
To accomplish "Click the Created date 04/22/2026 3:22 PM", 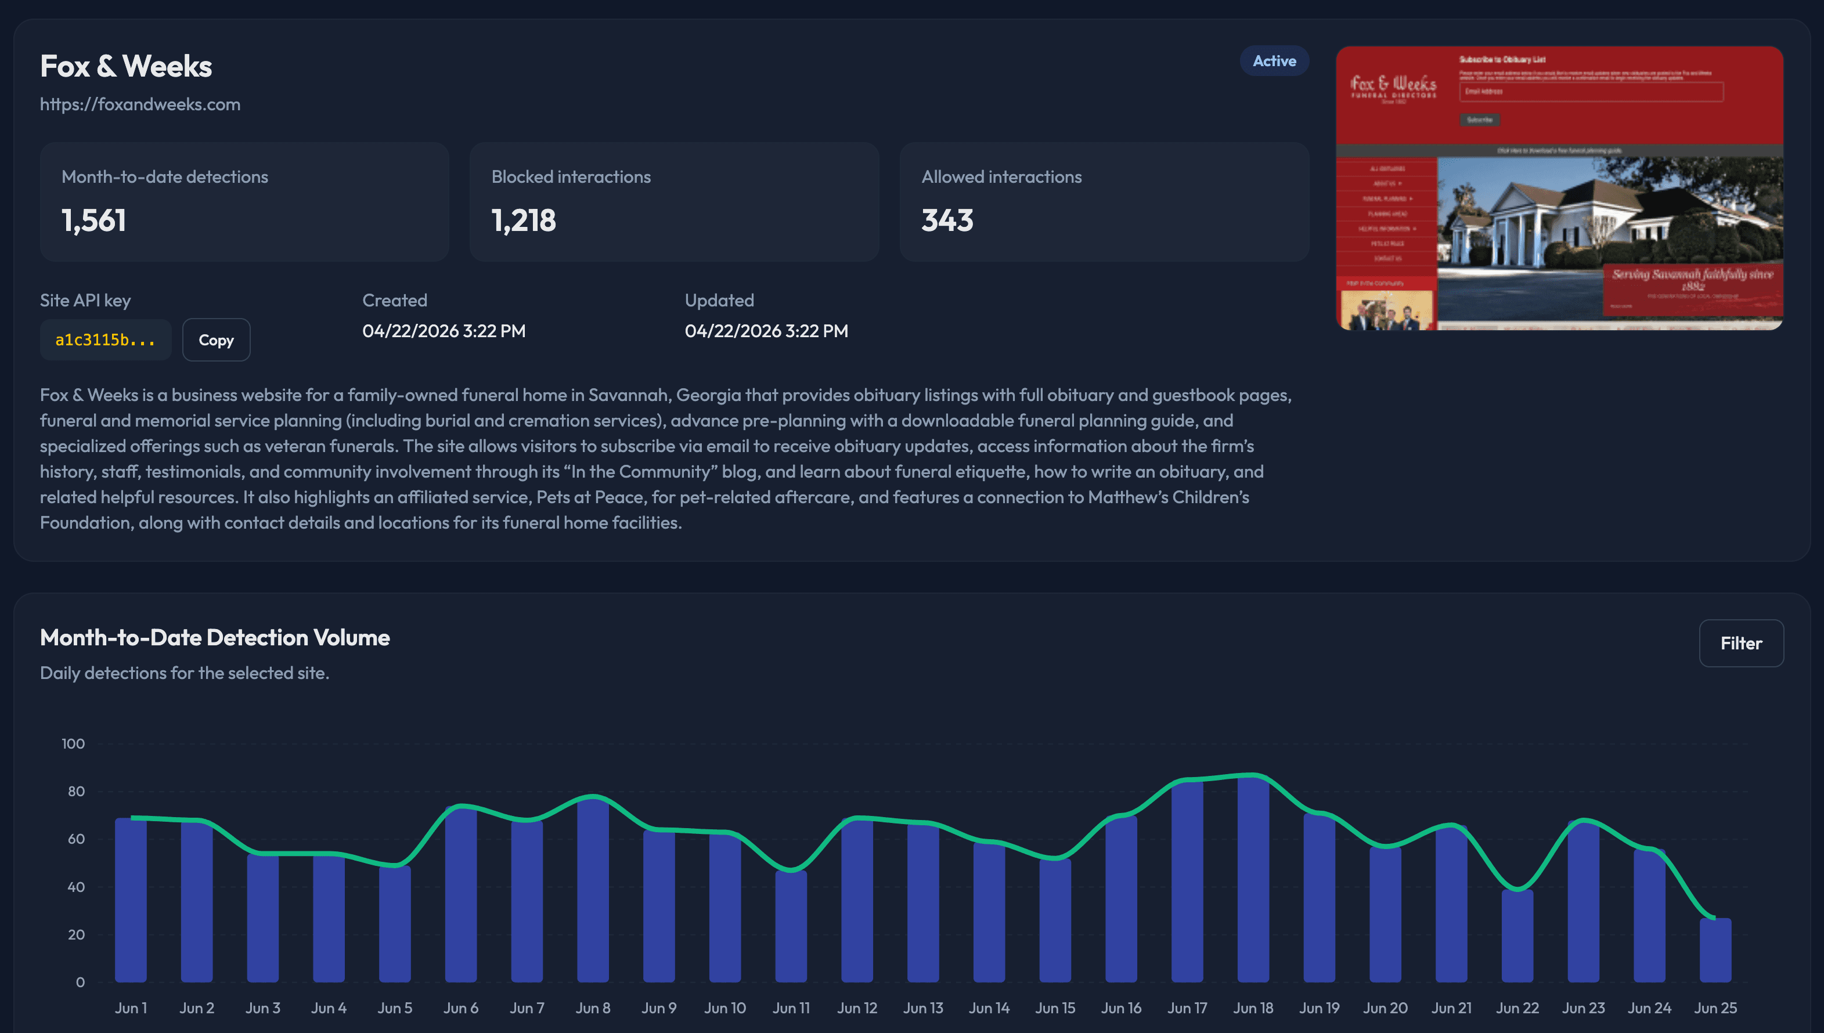I will [444, 331].
